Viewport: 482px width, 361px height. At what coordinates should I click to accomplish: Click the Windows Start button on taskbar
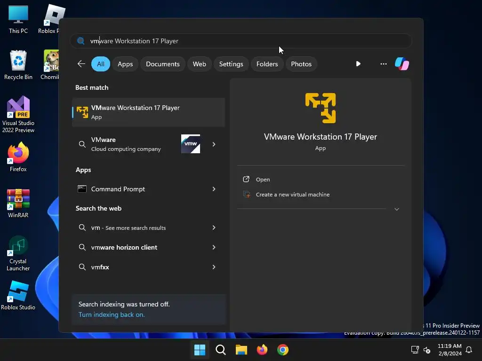tap(200, 350)
